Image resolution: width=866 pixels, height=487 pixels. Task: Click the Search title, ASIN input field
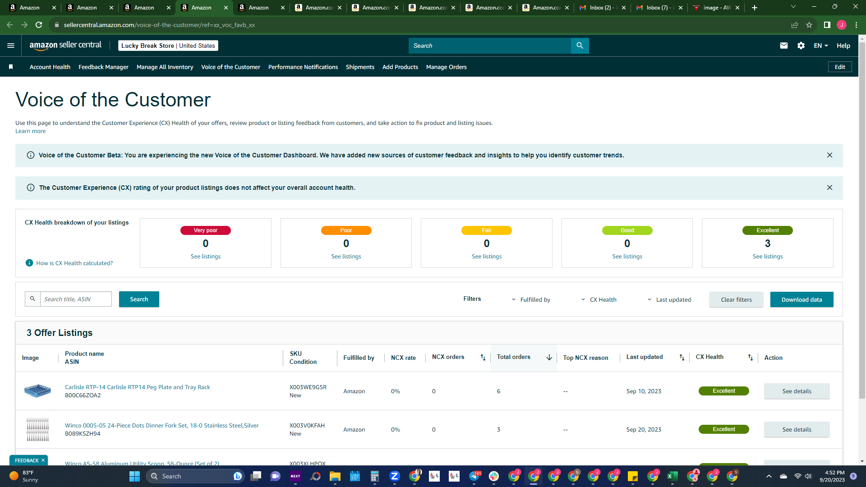click(76, 299)
